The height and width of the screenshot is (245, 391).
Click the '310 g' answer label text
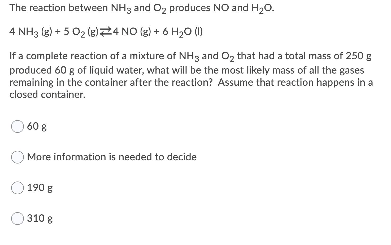pyautogui.click(x=39, y=218)
